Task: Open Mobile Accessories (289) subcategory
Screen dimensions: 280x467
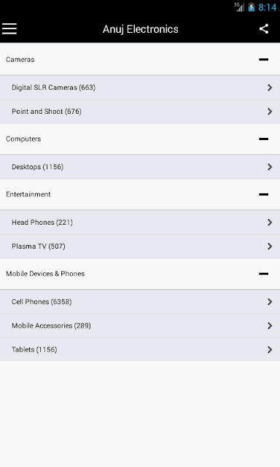Action: (140, 325)
